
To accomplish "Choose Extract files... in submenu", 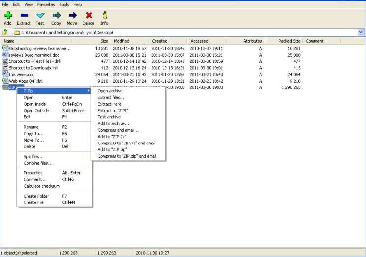I will coord(128,97).
